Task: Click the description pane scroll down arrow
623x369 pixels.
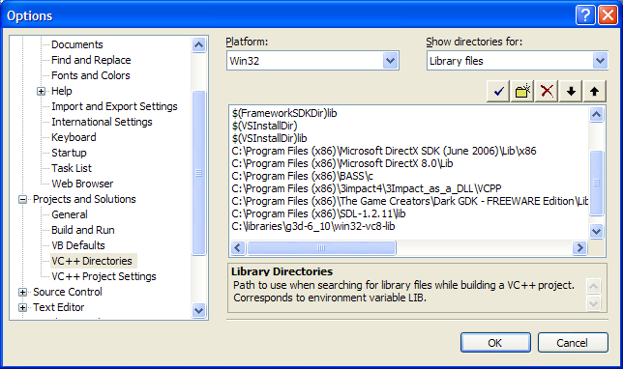Action: pos(594,304)
